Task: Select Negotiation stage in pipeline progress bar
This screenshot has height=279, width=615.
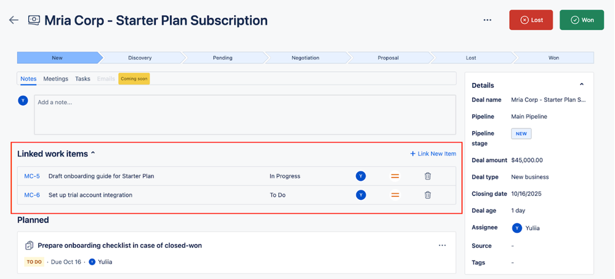Action: 305,58
